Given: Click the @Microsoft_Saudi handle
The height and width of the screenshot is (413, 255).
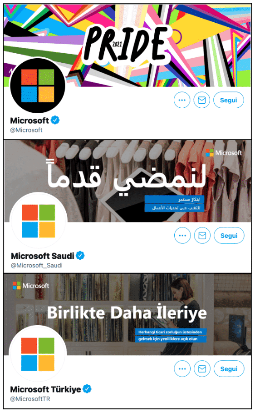Looking at the screenshot, I should click(37, 265).
